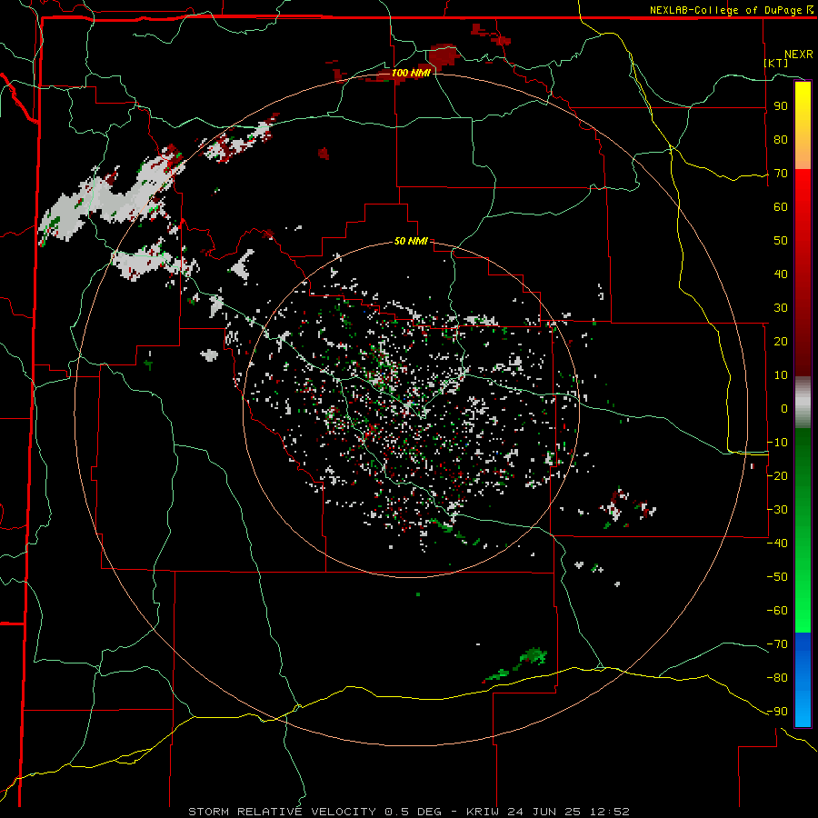818x818 pixels.
Task: Click the NEXR label at the top right
Action: tap(799, 55)
